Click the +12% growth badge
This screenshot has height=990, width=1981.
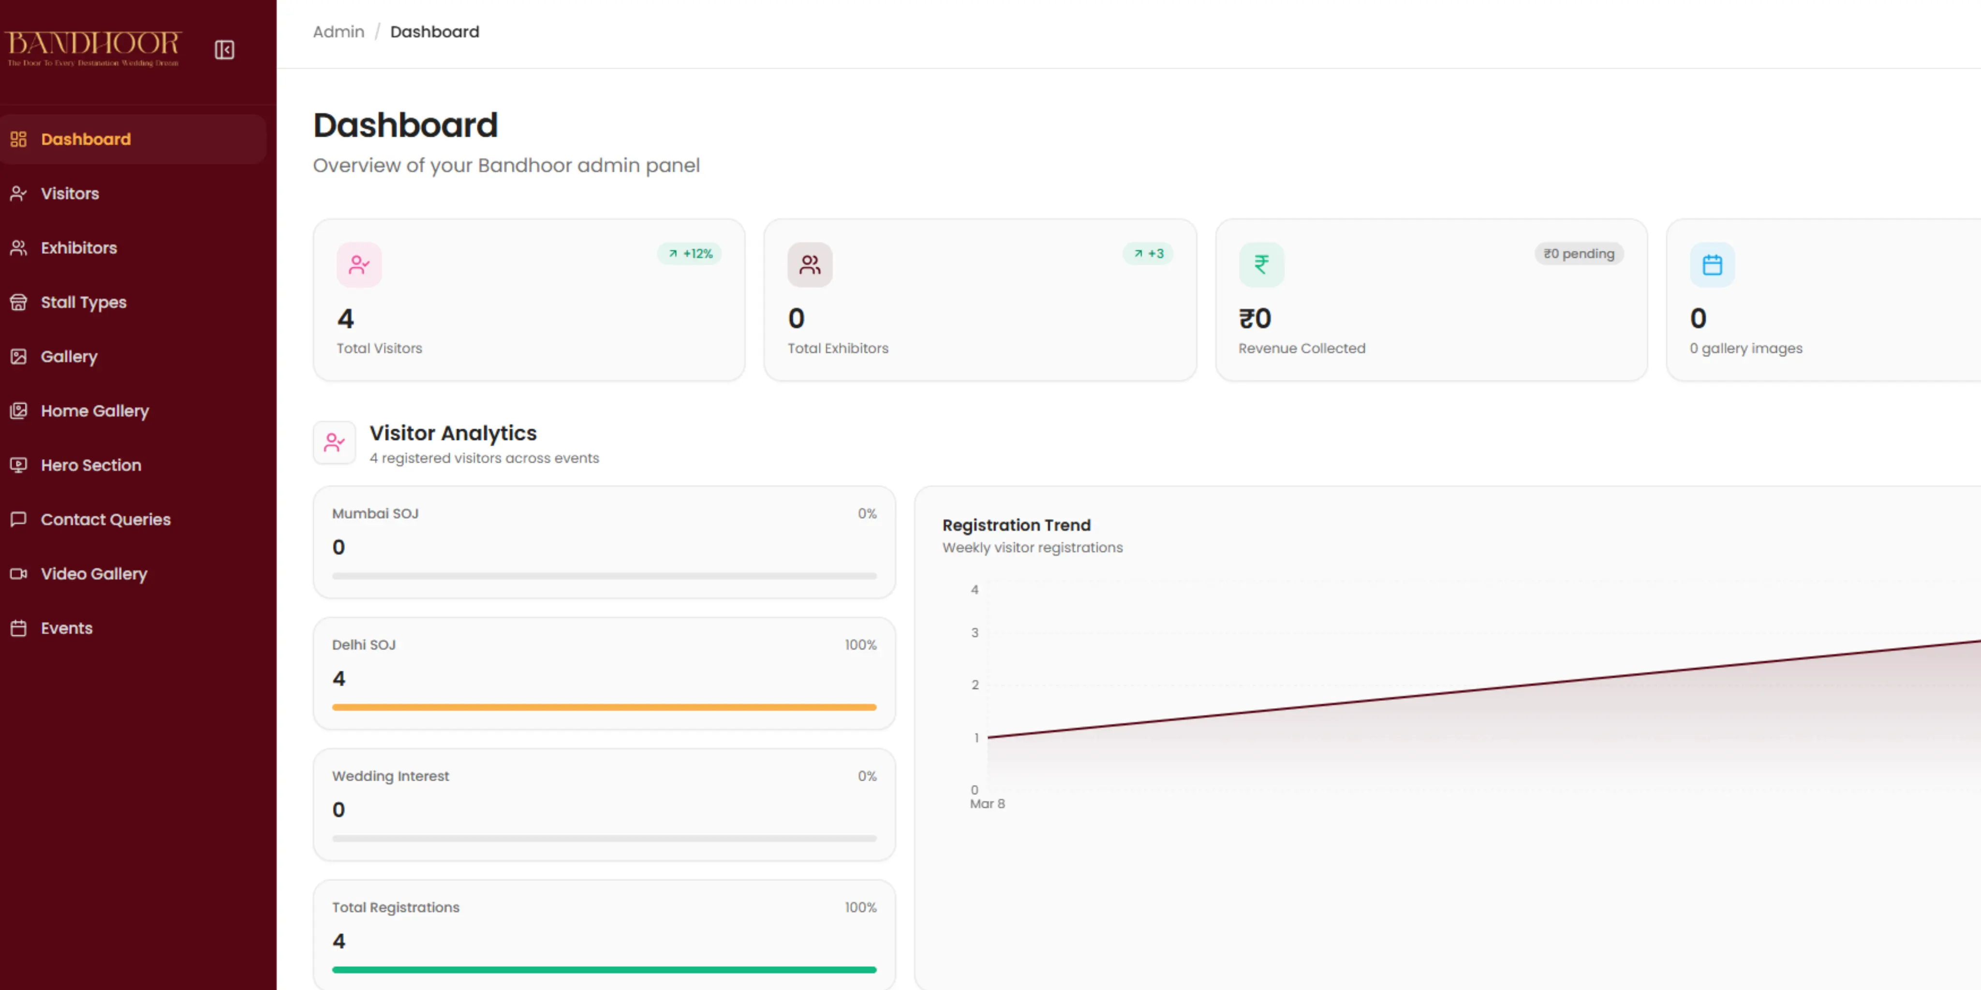pyautogui.click(x=690, y=254)
